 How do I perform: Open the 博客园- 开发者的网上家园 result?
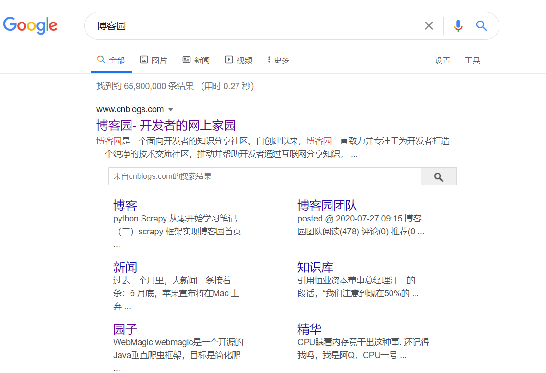tap(166, 125)
